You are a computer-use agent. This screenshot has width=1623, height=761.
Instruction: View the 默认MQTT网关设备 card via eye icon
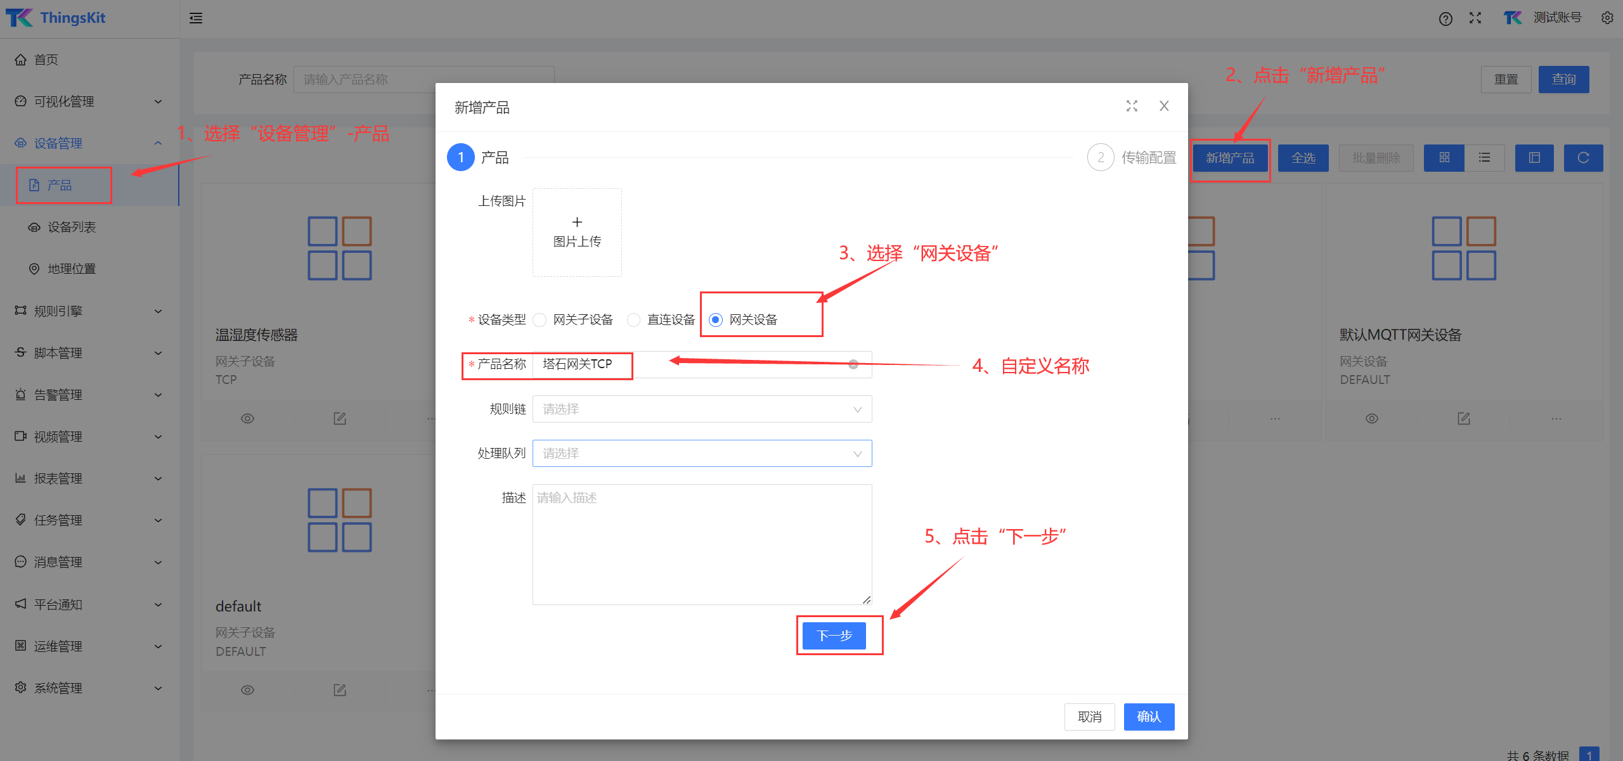pyautogui.click(x=1372, y=418)
